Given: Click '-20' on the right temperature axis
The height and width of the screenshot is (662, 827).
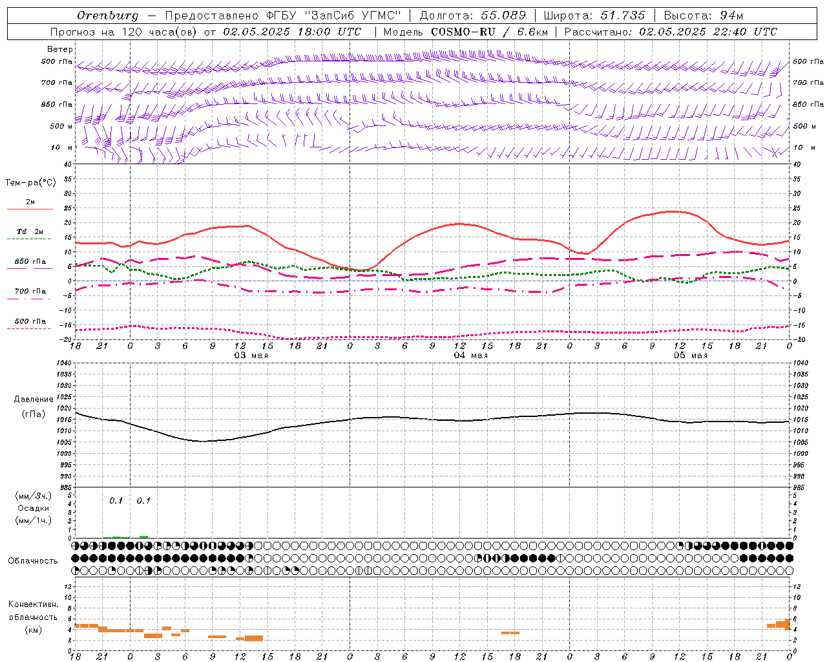Looking at the screenshot, I should [799, 339].
